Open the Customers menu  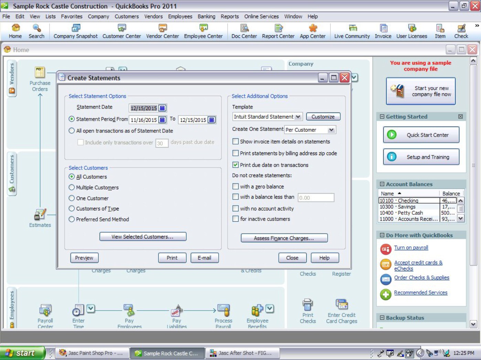click(x=127, y=16)
